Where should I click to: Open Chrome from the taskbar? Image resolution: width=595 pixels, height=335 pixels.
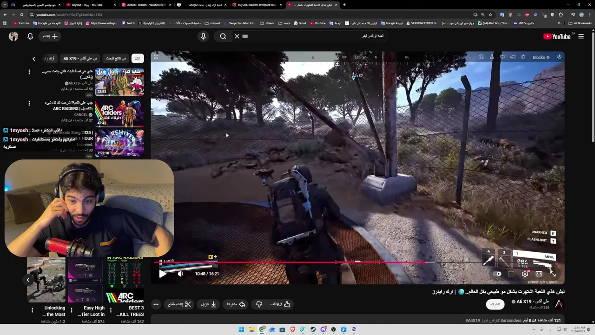point(262,329)
